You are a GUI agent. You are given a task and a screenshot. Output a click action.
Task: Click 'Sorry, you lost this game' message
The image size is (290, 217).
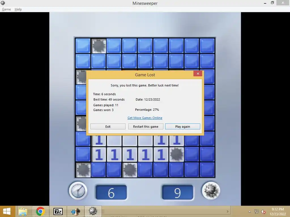[x=145, y=85]
